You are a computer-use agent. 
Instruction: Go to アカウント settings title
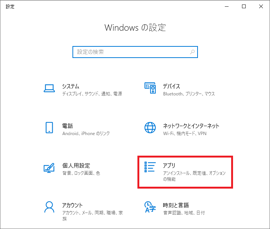[72, 205]
